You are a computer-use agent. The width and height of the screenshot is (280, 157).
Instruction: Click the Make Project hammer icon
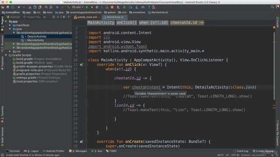pyautogui.click(x=68, y=7)
